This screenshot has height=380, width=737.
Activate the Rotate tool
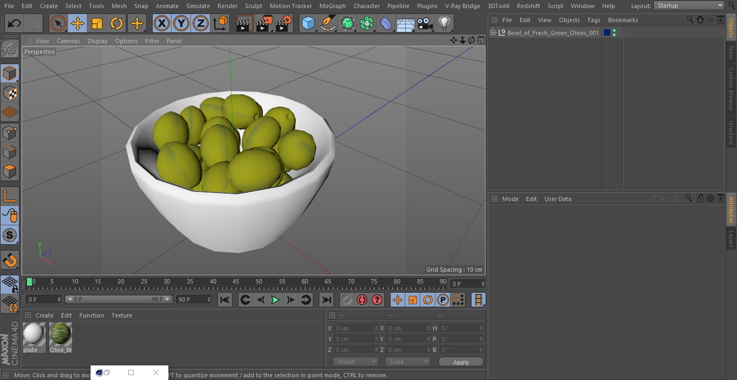[117, 23]
